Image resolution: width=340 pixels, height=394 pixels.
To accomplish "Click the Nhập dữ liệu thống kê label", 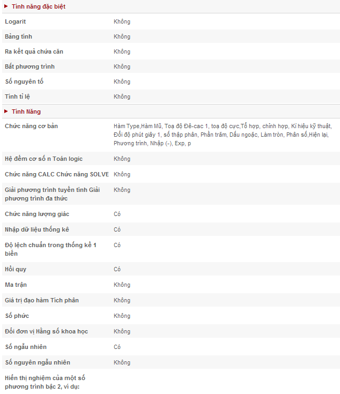I will (x=37, y=229).
